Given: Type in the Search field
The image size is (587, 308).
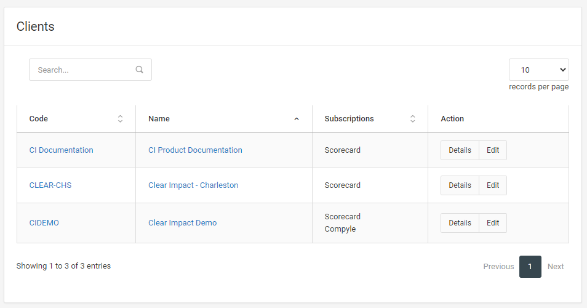Looking at the screenshot, I should 83,70.
